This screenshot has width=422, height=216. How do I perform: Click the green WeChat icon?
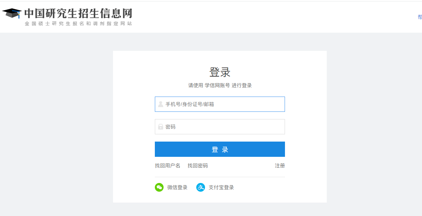159,187
